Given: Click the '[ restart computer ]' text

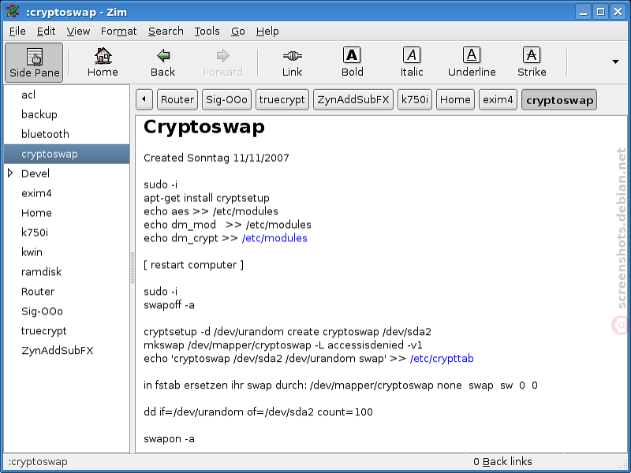Looking at the screenshot, I should point(193,265).
